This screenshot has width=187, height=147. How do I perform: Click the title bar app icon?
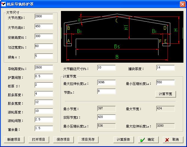click(4, 4)
